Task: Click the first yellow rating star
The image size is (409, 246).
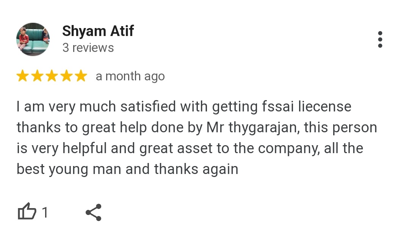Action: [x=23, y=76]
